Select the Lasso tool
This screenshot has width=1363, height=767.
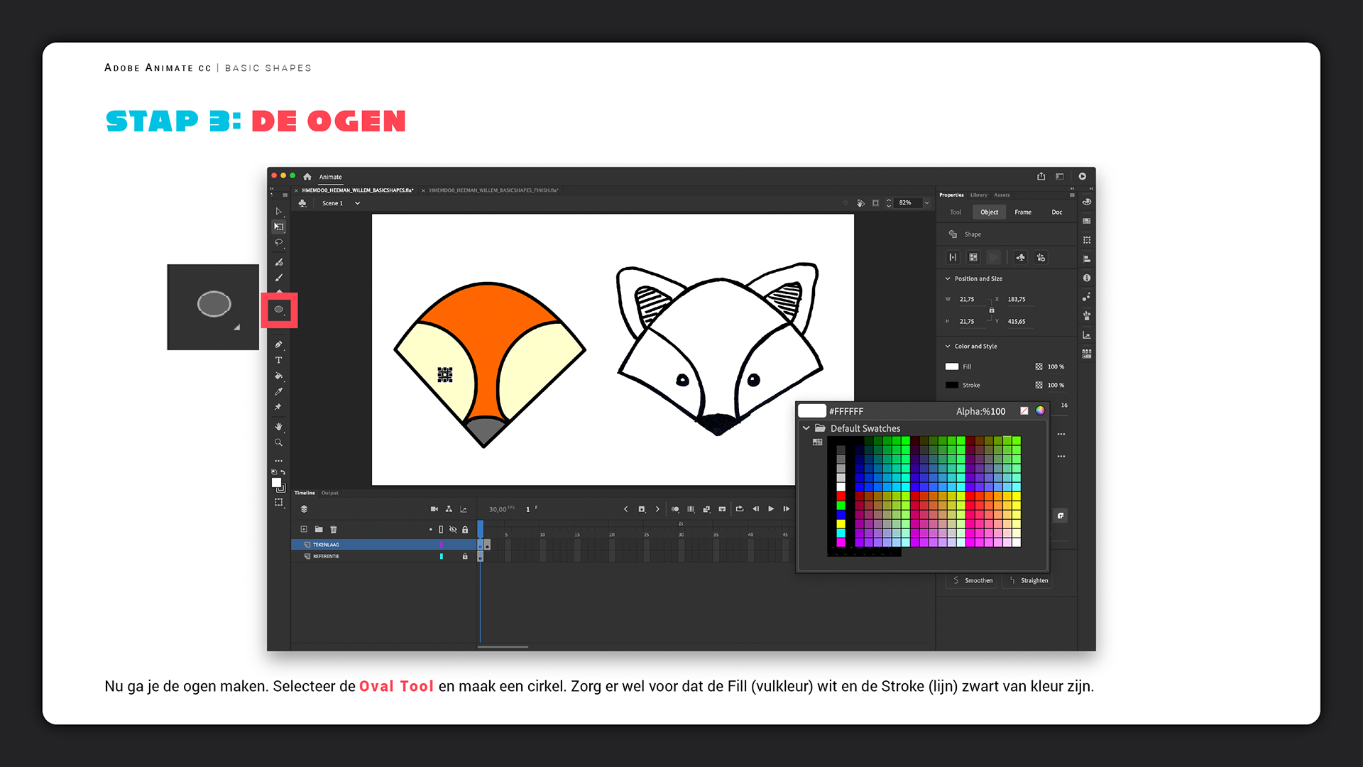278,243
